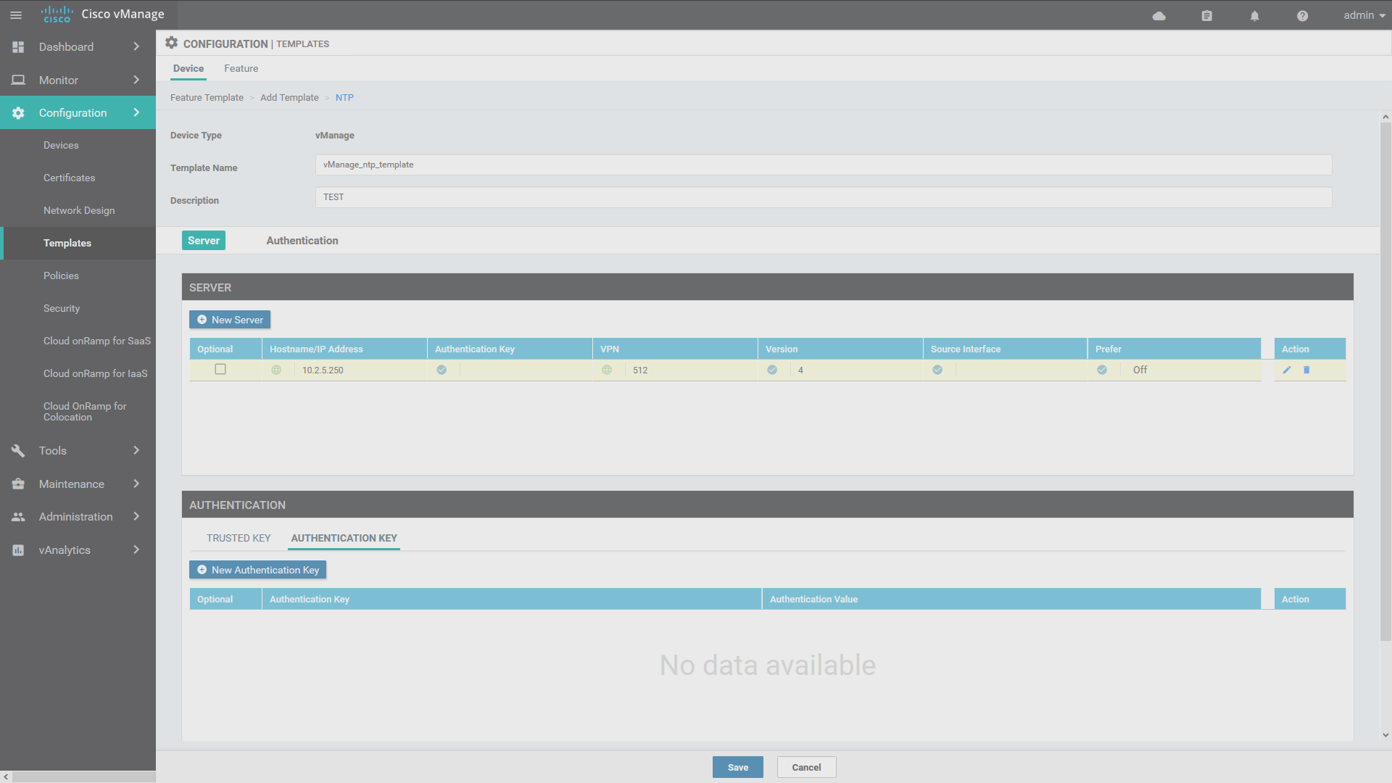The height and width of the screenshot is (783, 1392).
Task: Click the help question mark icon
Action: [x=1302, y=15]
